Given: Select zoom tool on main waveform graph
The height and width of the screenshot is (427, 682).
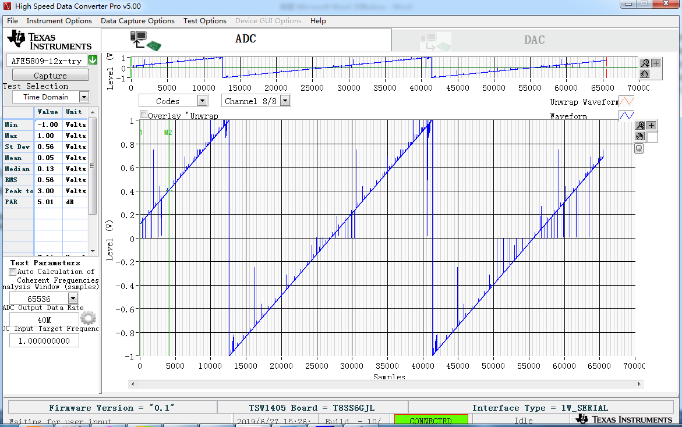Looking at the screenshot, I should tap(640, 126).
